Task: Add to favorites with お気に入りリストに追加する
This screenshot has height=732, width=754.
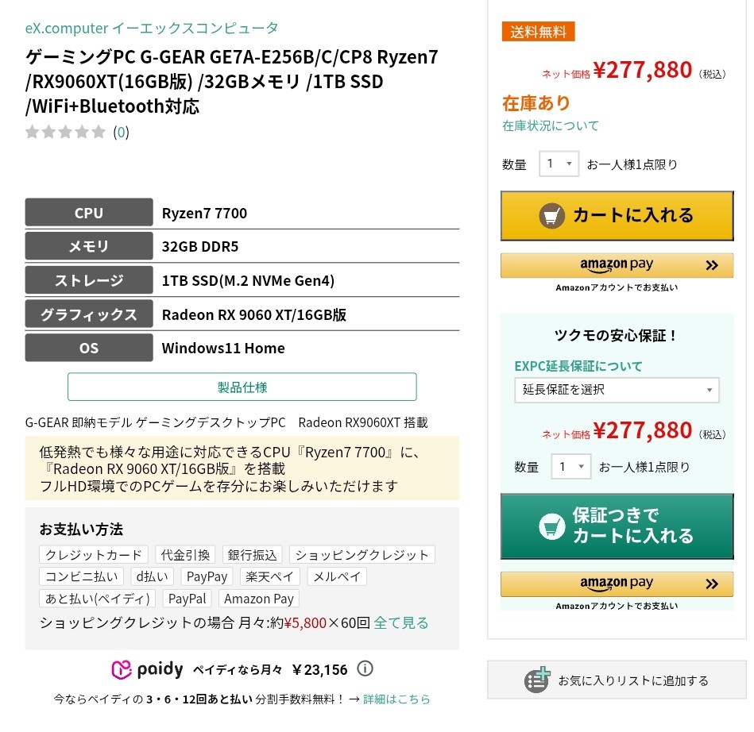Action: (x=632, y=680)
